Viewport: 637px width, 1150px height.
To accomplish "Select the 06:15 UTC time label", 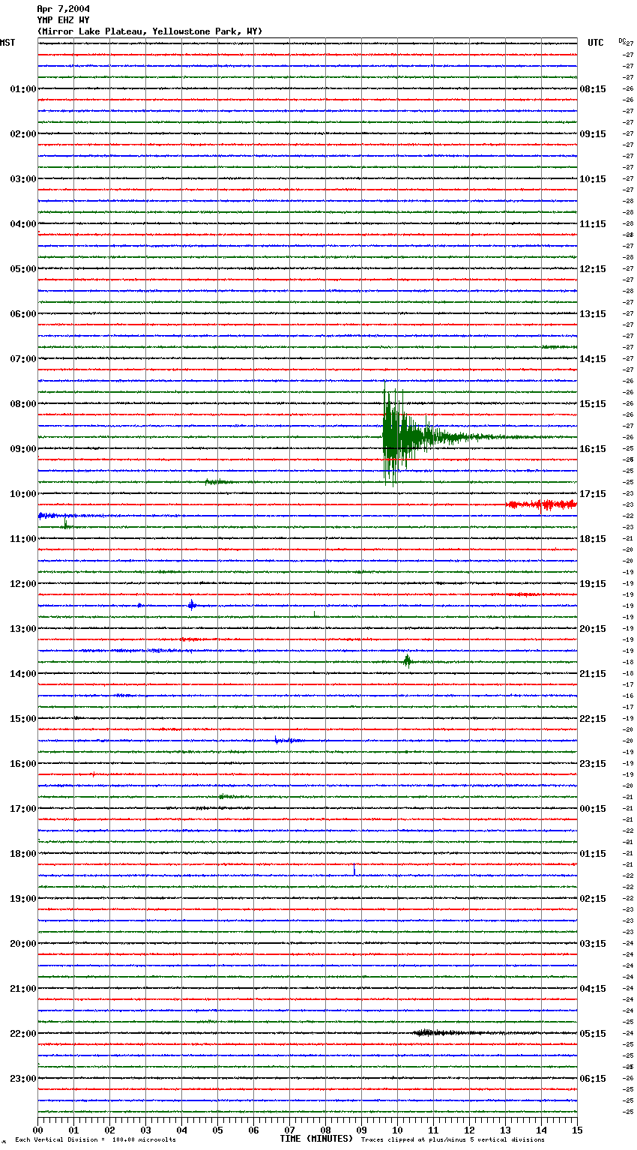I will 593,1079.
